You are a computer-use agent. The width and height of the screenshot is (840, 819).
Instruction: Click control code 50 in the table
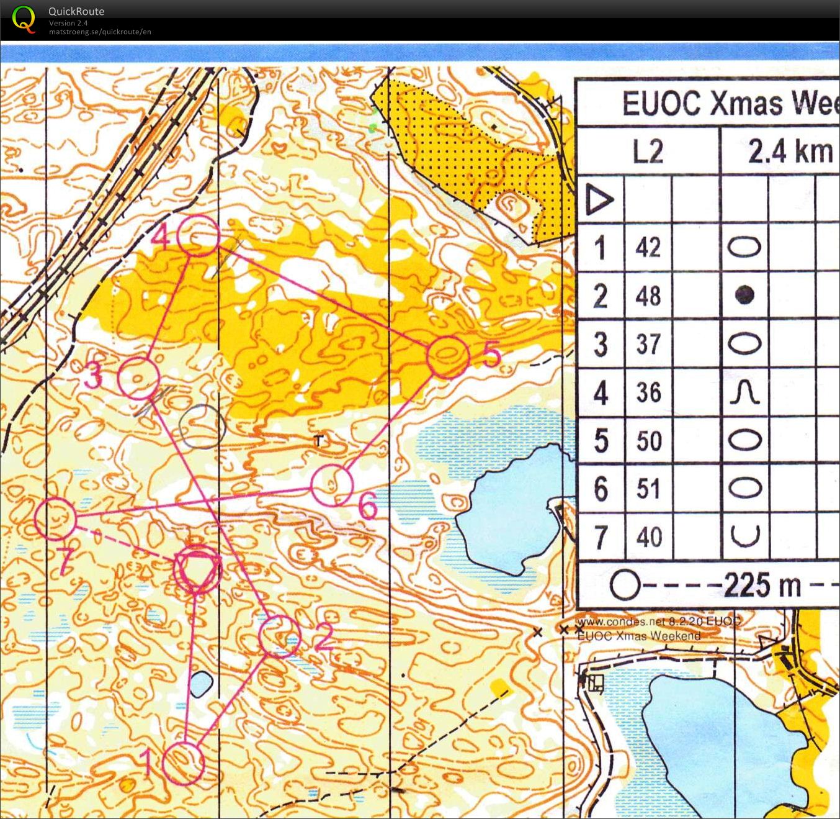[x=649, y=440]
